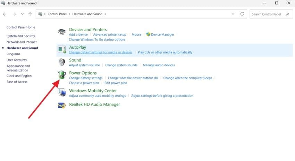The image size is (295, 161).
Task: Click Adjust settings before giving a presentation
Action: coord(162,96)
